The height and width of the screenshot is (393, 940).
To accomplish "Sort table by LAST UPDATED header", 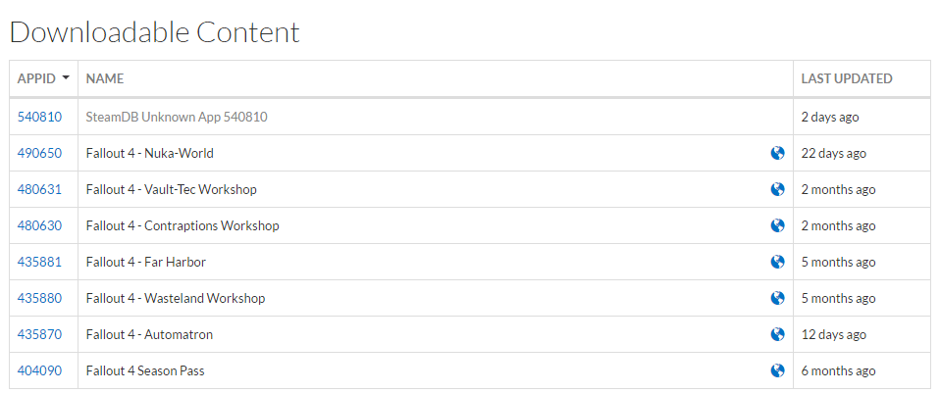I will point(847,78).
